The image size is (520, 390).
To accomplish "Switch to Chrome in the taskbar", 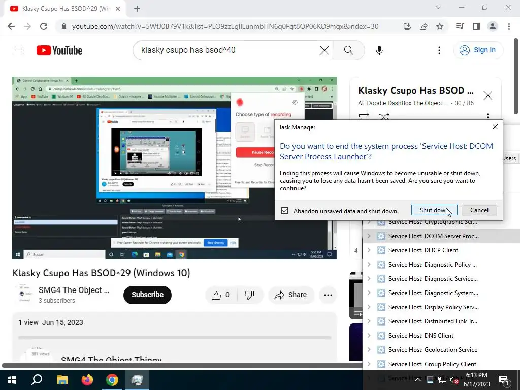I will (112, 380).
